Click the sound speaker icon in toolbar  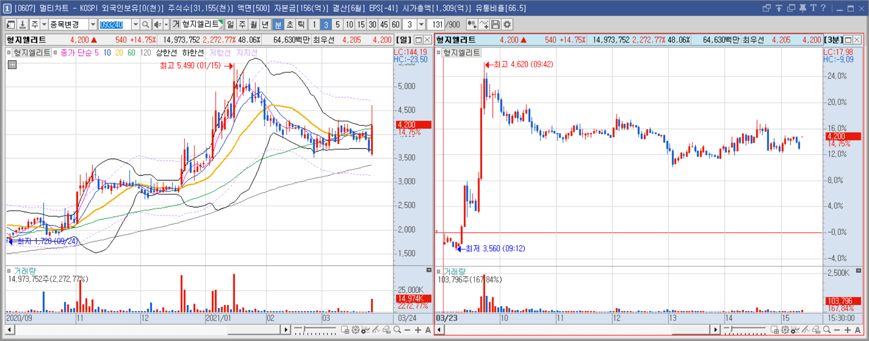point(158,24)
